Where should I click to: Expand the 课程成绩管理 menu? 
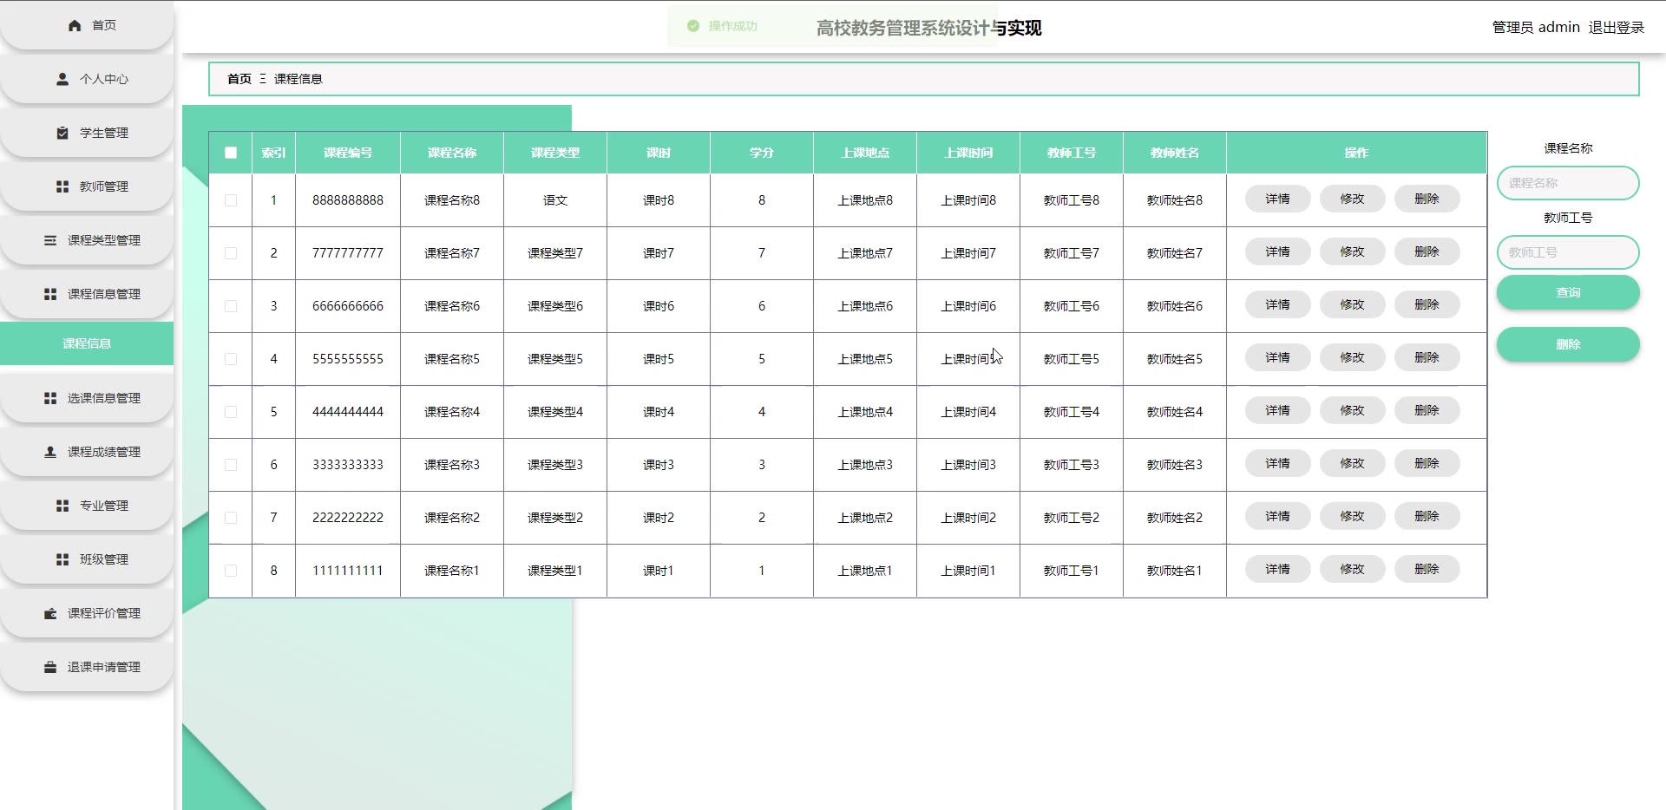pyautogui.click(x=87, y=452)
